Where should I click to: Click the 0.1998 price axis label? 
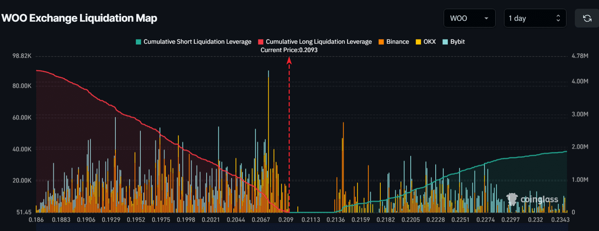(186, 219)
